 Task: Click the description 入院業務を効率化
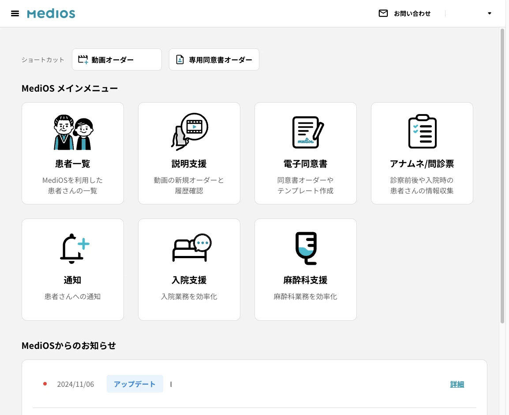pos(189,296)
